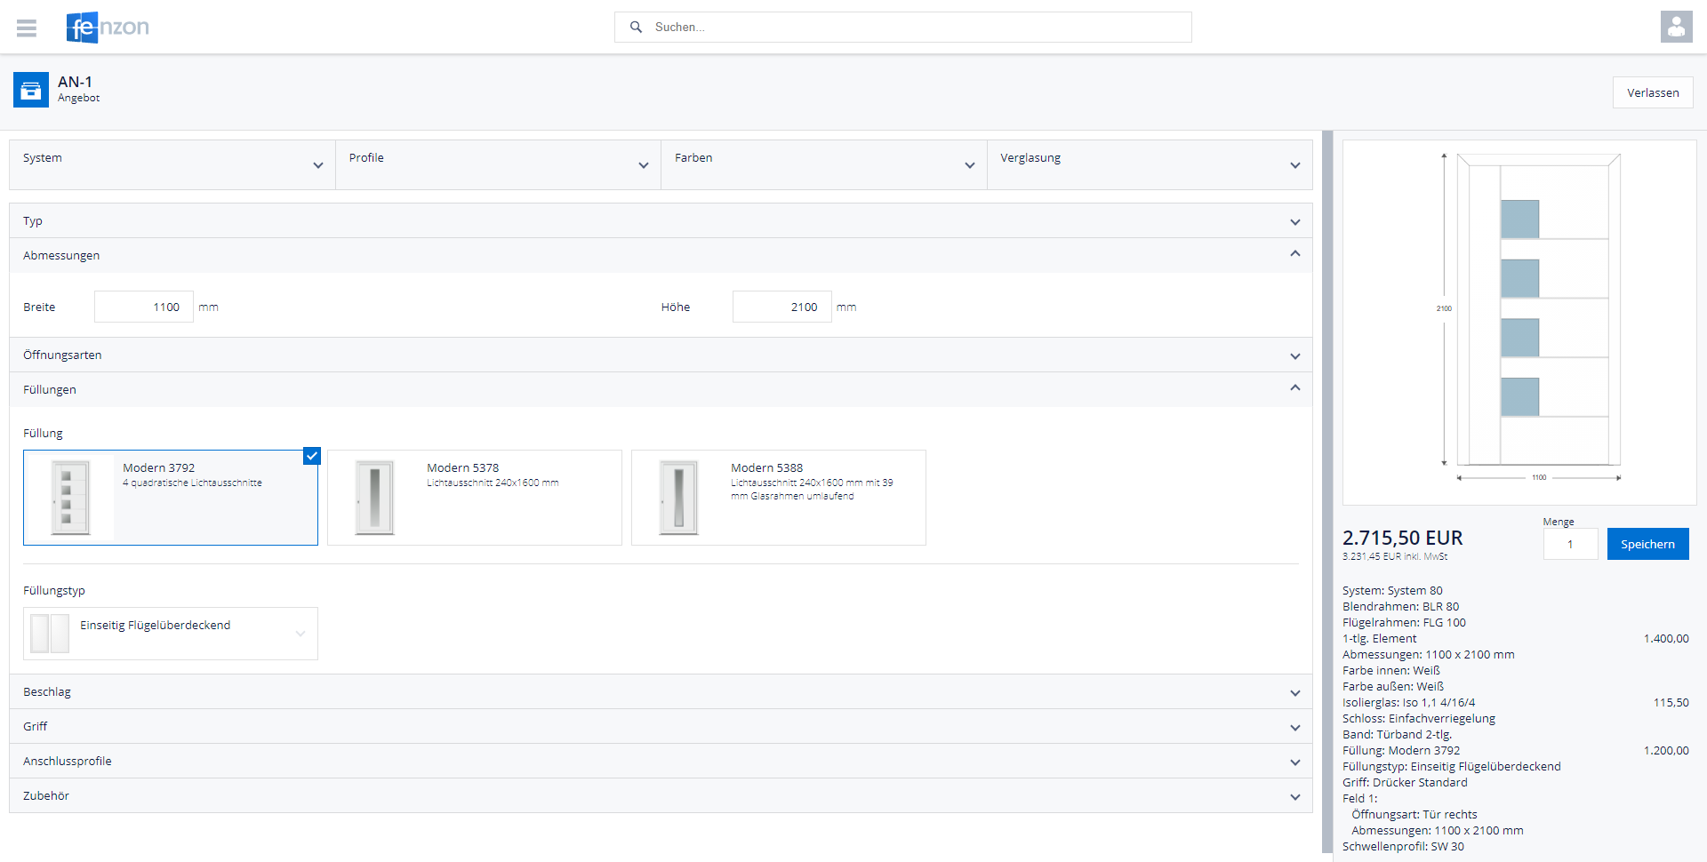The width and height of the screenshot is (1707, 862).
Task: Open the Füllungstyp dropdown
Action: [170, 634]
